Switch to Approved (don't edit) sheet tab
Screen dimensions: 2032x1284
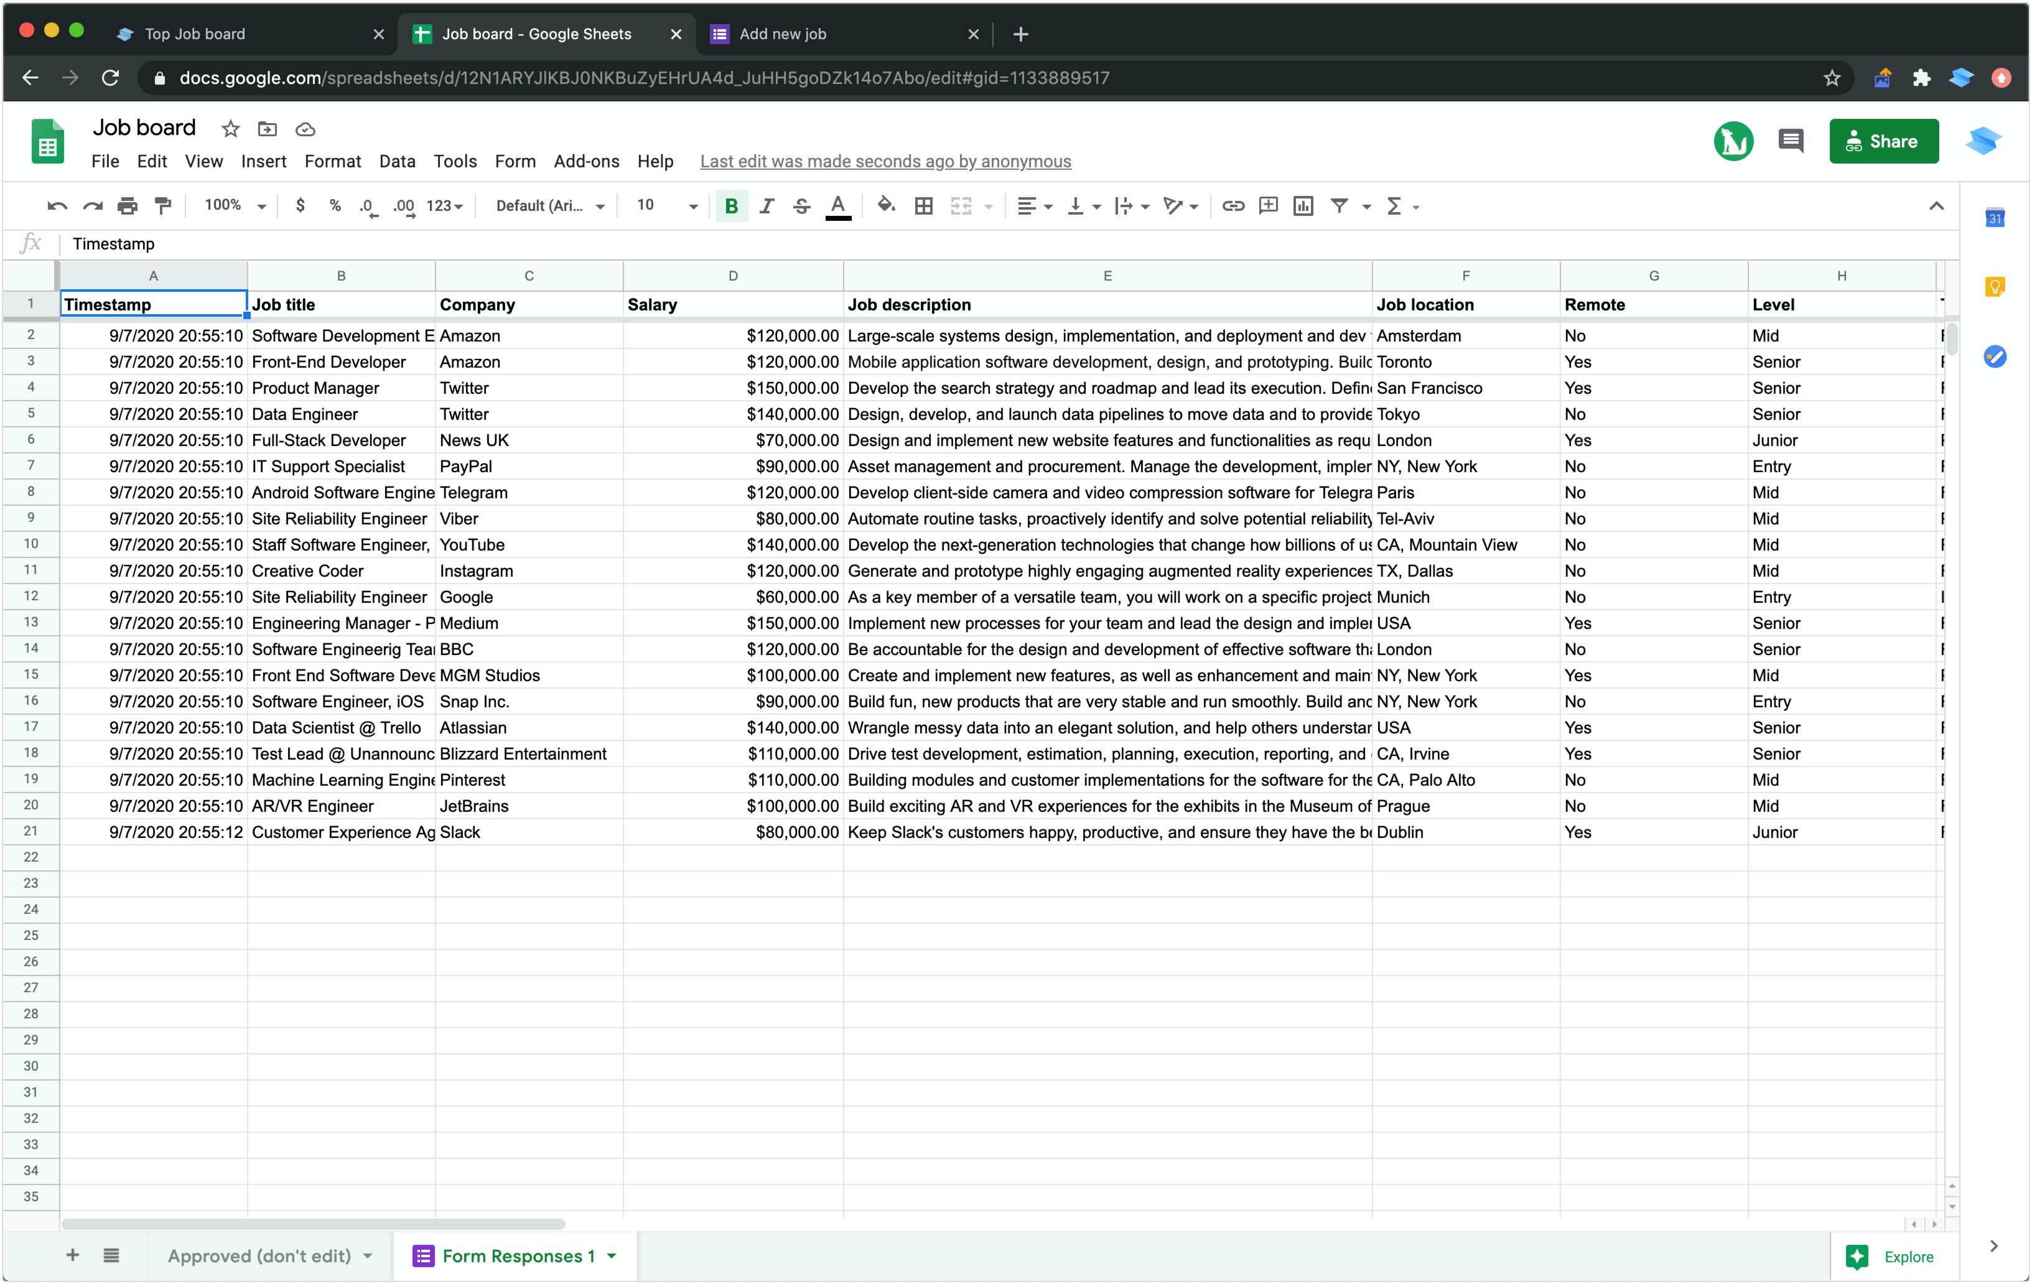(x=259, y=1255)
